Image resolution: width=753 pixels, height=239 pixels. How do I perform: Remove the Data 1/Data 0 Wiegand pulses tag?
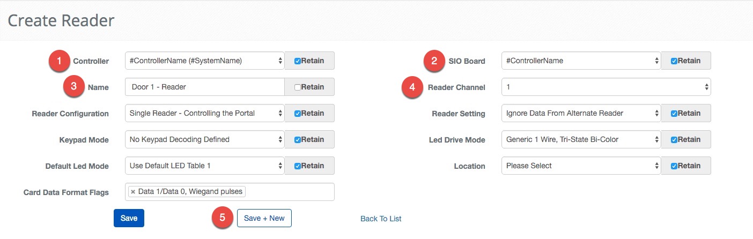pyautogui.click(x=133, y=191)
